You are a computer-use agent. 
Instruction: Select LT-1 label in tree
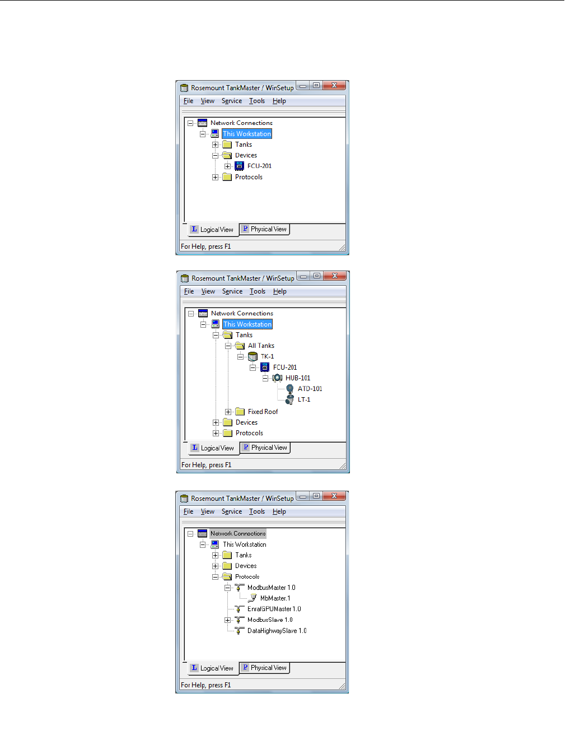(304, 399)
